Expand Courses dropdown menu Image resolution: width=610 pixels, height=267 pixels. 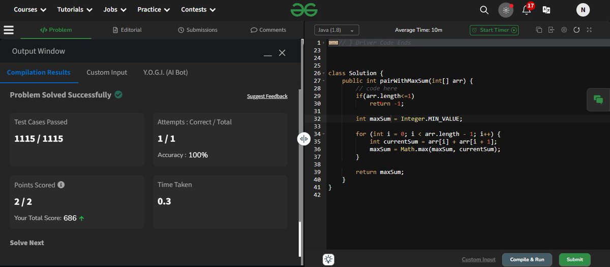(x=30, y=10)
